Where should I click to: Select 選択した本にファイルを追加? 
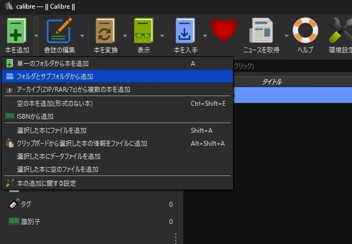coord(117,131)
